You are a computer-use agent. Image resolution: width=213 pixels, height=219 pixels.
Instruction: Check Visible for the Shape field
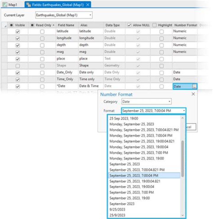[x=17, y=66]
